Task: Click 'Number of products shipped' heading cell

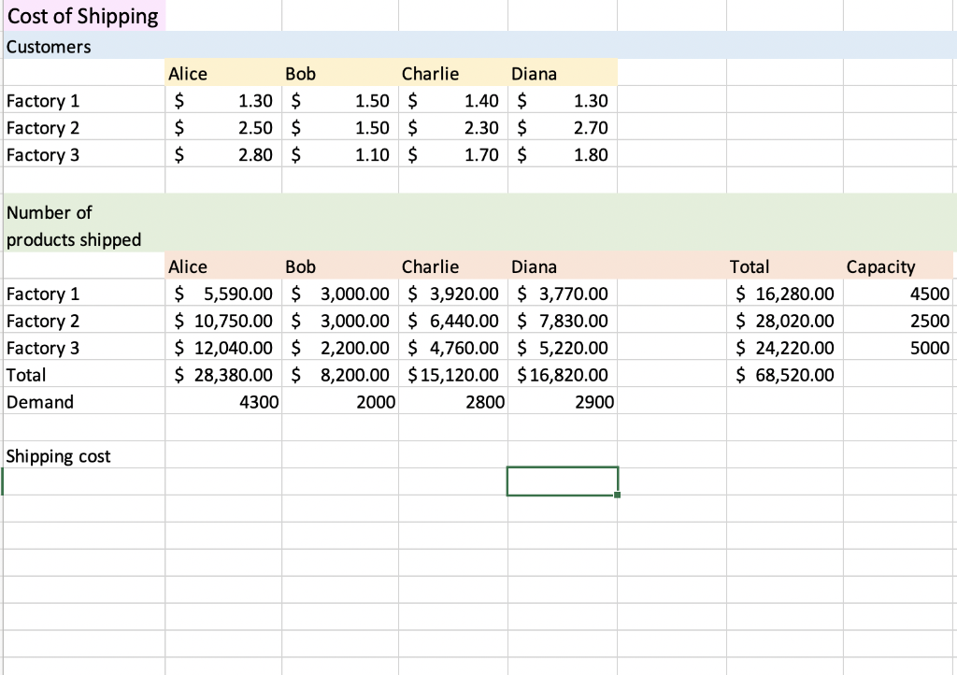Action: pyautogui.click(x=83, y=223)
